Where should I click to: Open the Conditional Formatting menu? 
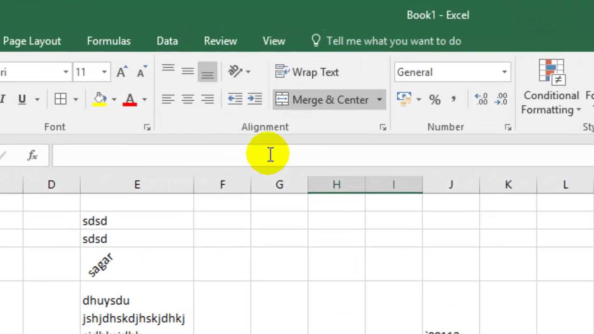[551, 87]
